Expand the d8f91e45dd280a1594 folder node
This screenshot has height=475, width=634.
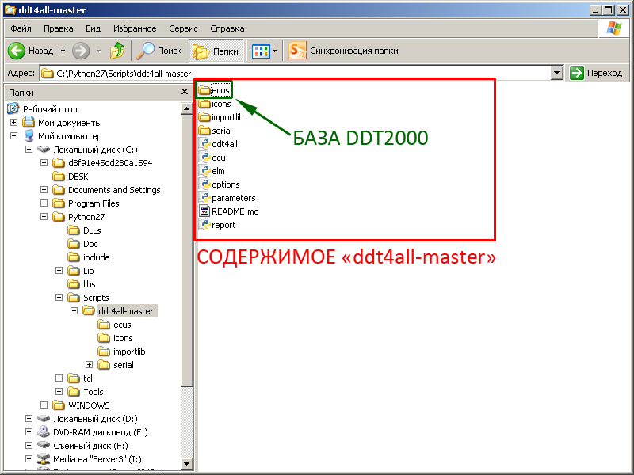[x=44, y=163]
